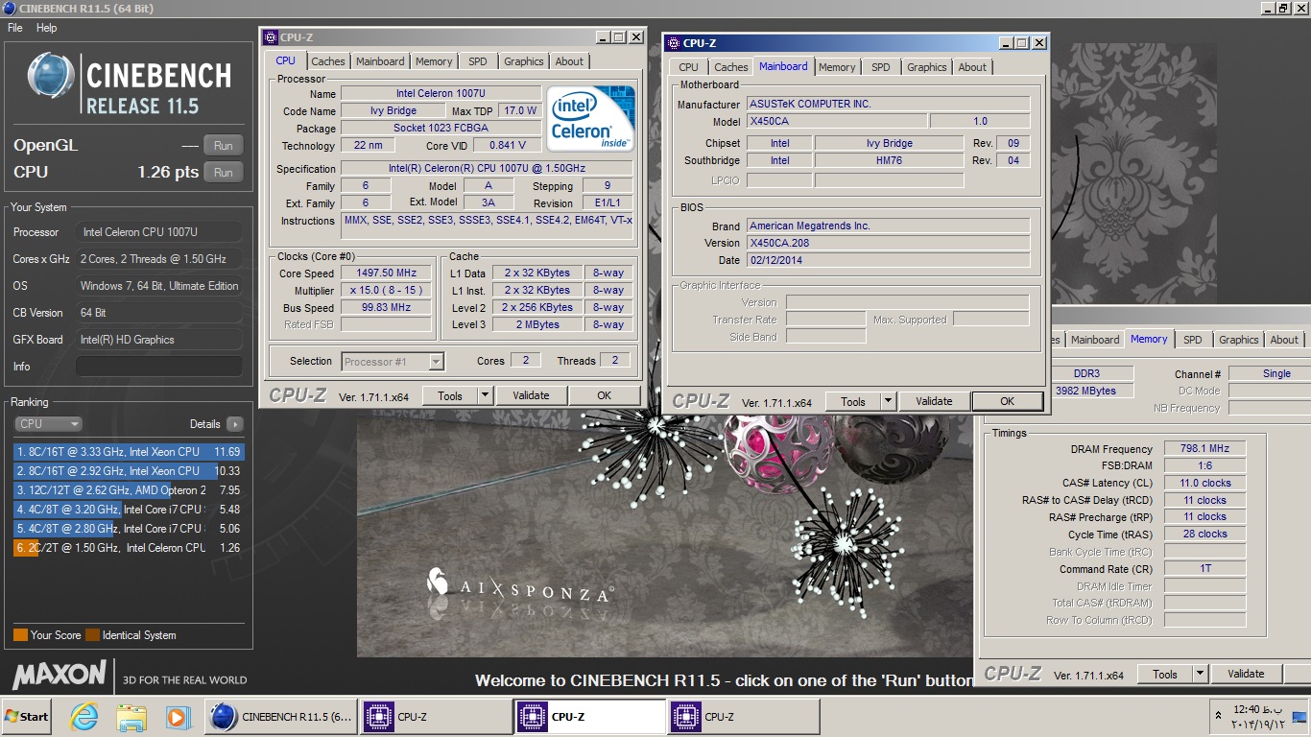1311x737 pixels.
Task: Click Validate in Mainboard window
Action: tap(934, 401)
